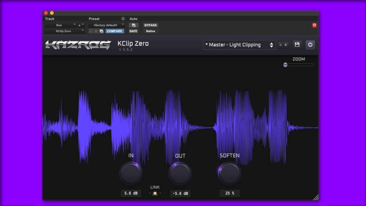Image resolution: width=366 pixels, height=206 pixels.
Task: Minimize window with the yellow button
Action: (x=52, y=13)
